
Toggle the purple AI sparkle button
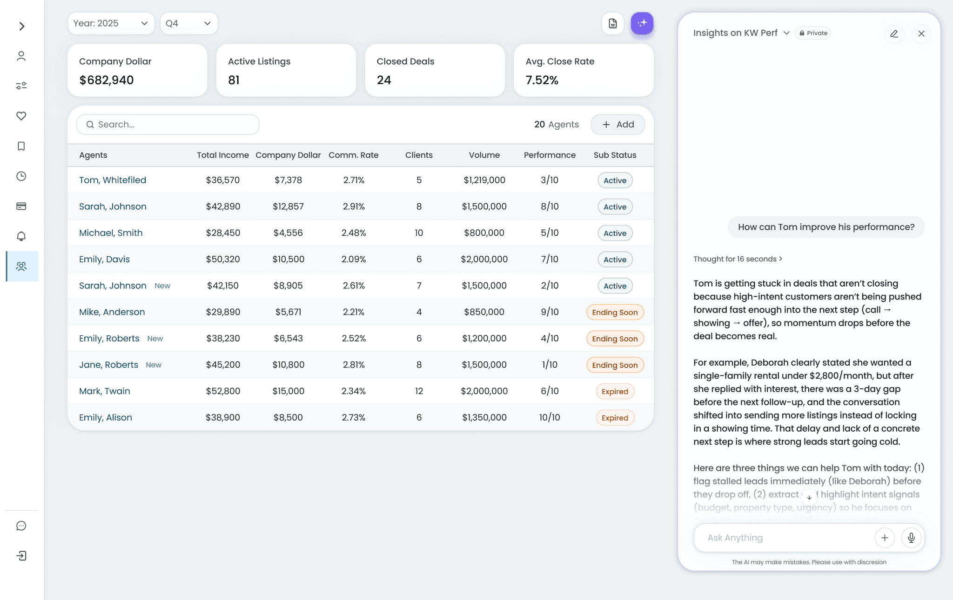point(642,23)
